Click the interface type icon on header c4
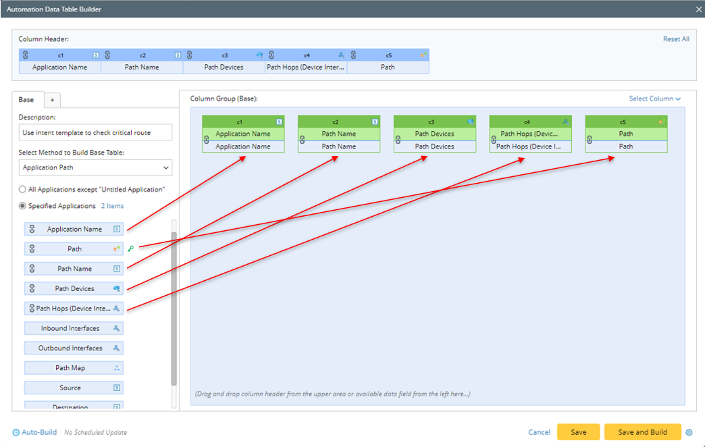705x447 pixels. [341, 55]
